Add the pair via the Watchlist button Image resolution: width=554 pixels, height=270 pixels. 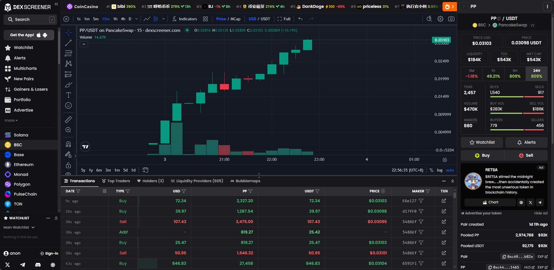click(x=482, y=142)
